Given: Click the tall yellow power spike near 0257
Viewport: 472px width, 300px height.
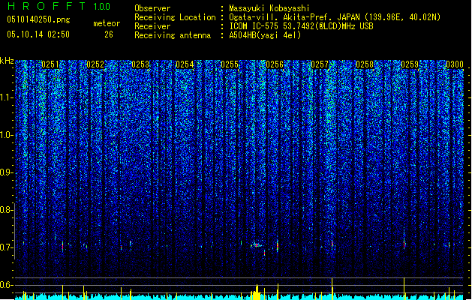Looking at the screenshot, I should 332,289.
